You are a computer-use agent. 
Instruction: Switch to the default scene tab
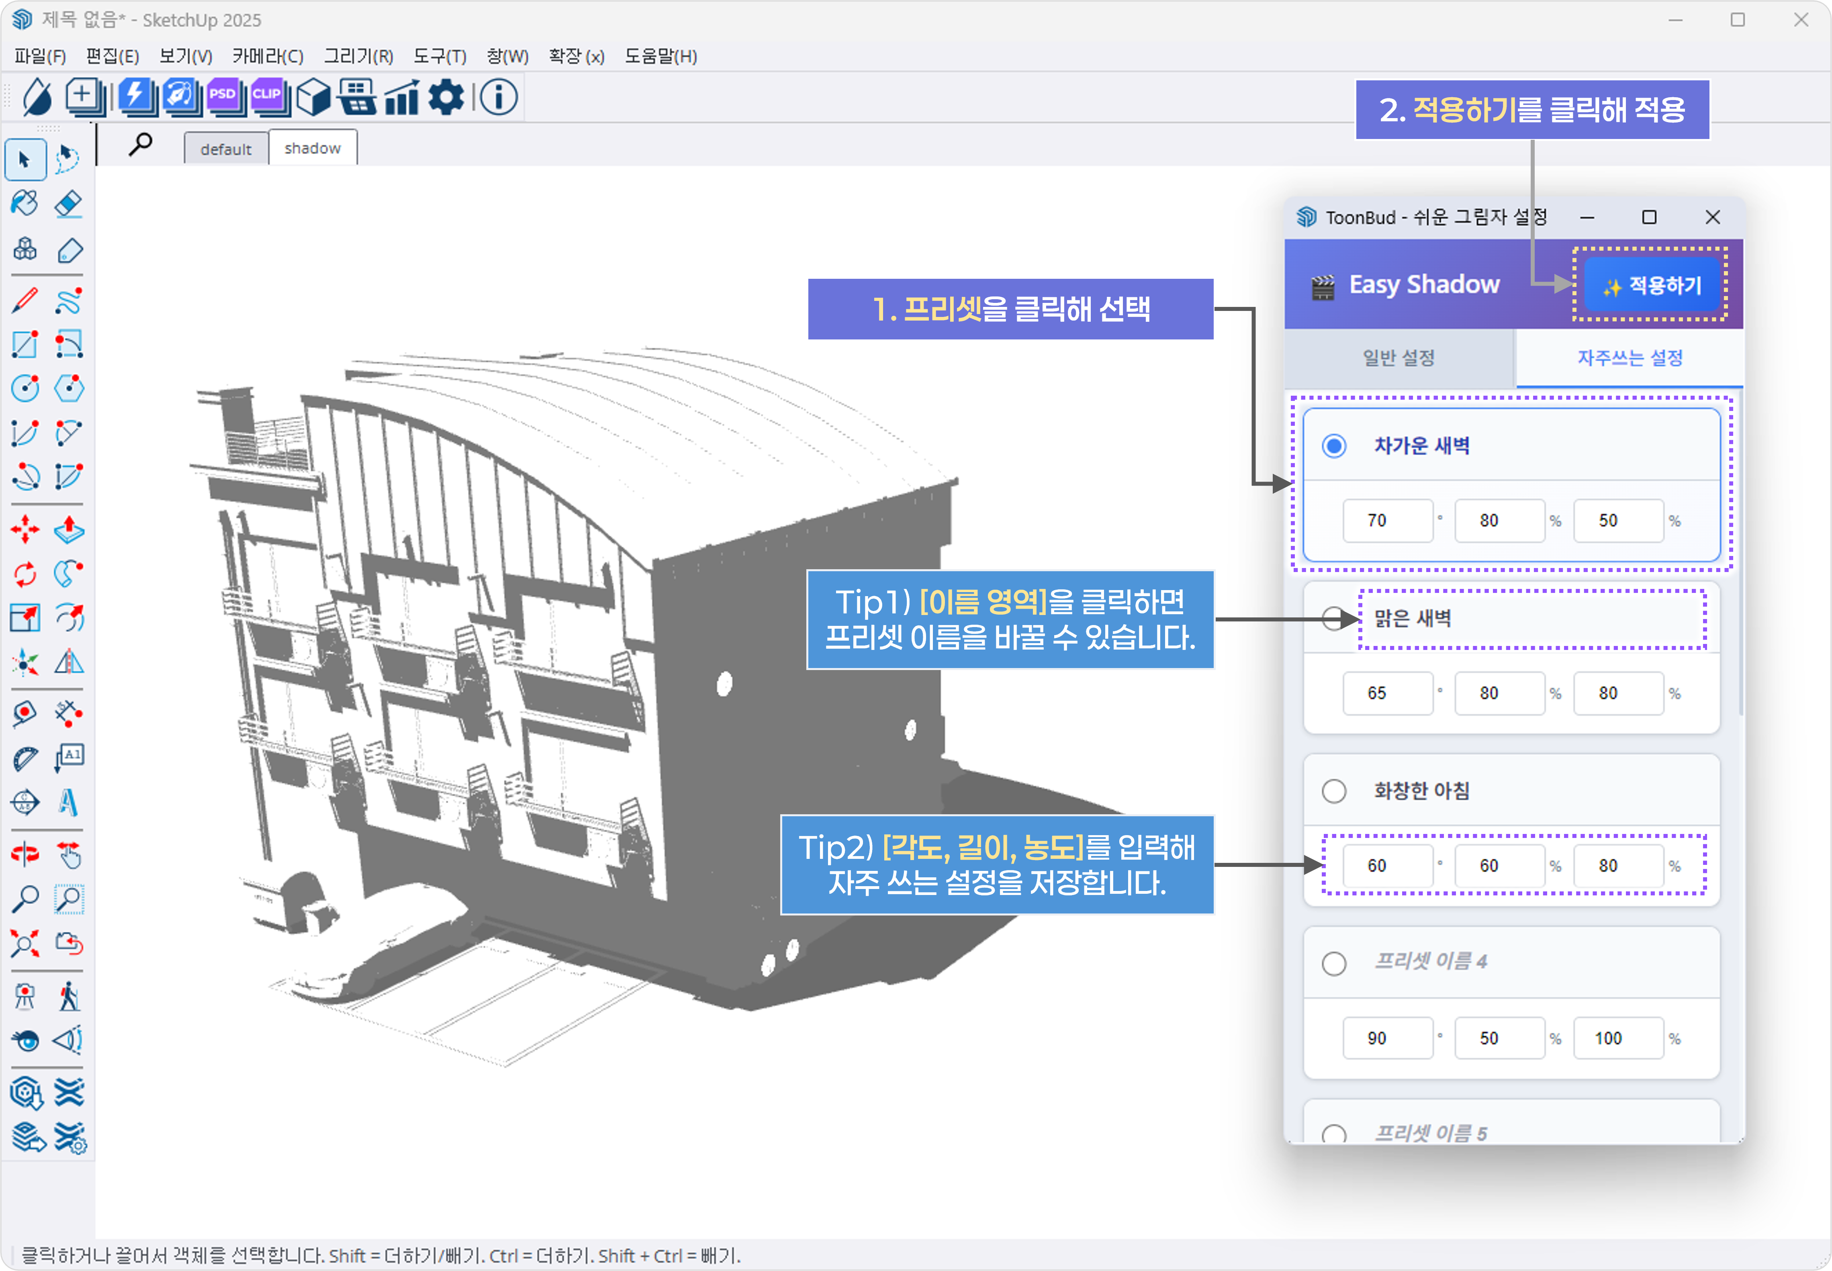pos(226,148)
